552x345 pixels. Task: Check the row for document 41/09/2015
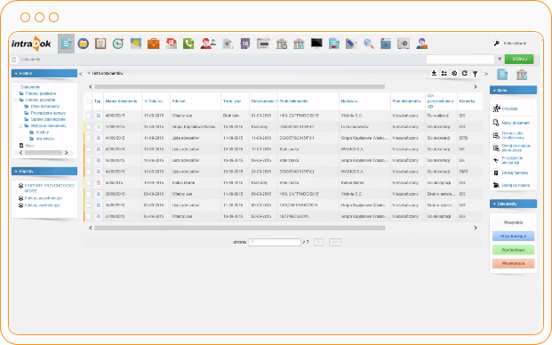click(89, 172)
